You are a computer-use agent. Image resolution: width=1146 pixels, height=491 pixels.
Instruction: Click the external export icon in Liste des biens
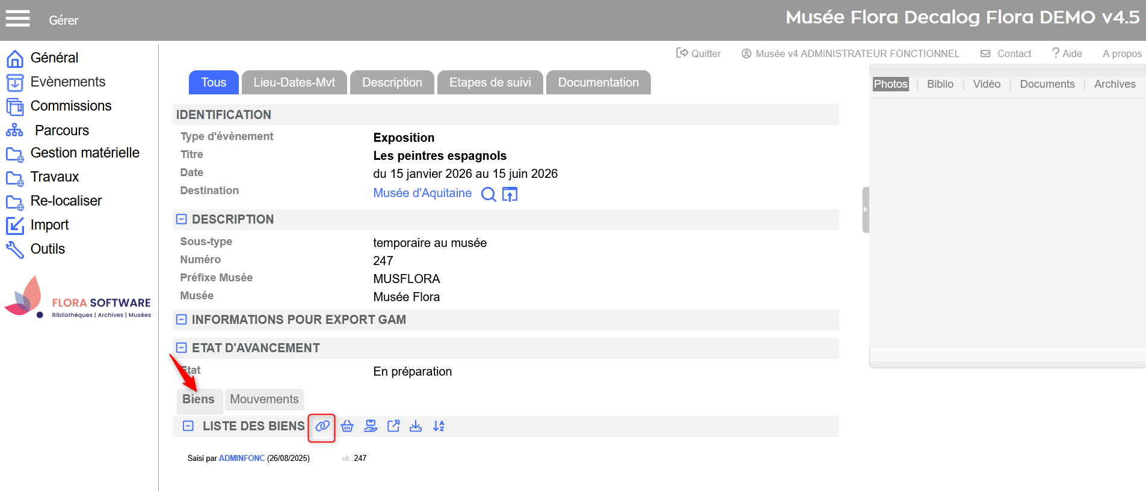pyautogui.click(x=393, y=426)
